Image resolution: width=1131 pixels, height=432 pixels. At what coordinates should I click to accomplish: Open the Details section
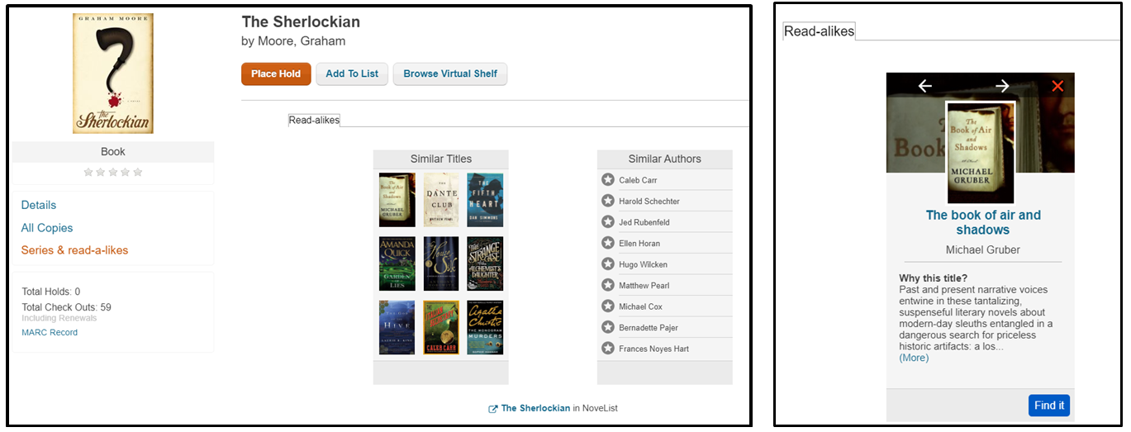[39, 205]
